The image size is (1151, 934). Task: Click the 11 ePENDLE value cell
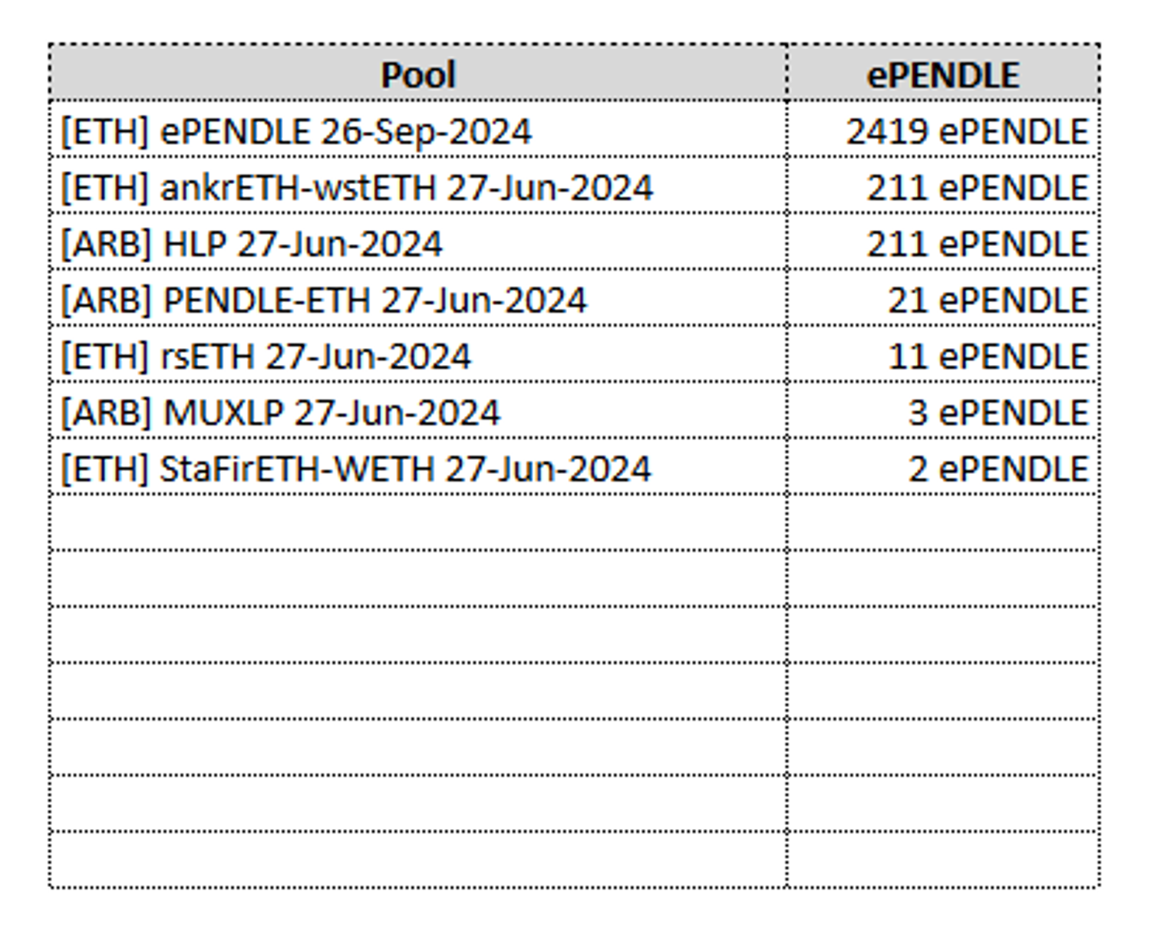tap(988, 357)
